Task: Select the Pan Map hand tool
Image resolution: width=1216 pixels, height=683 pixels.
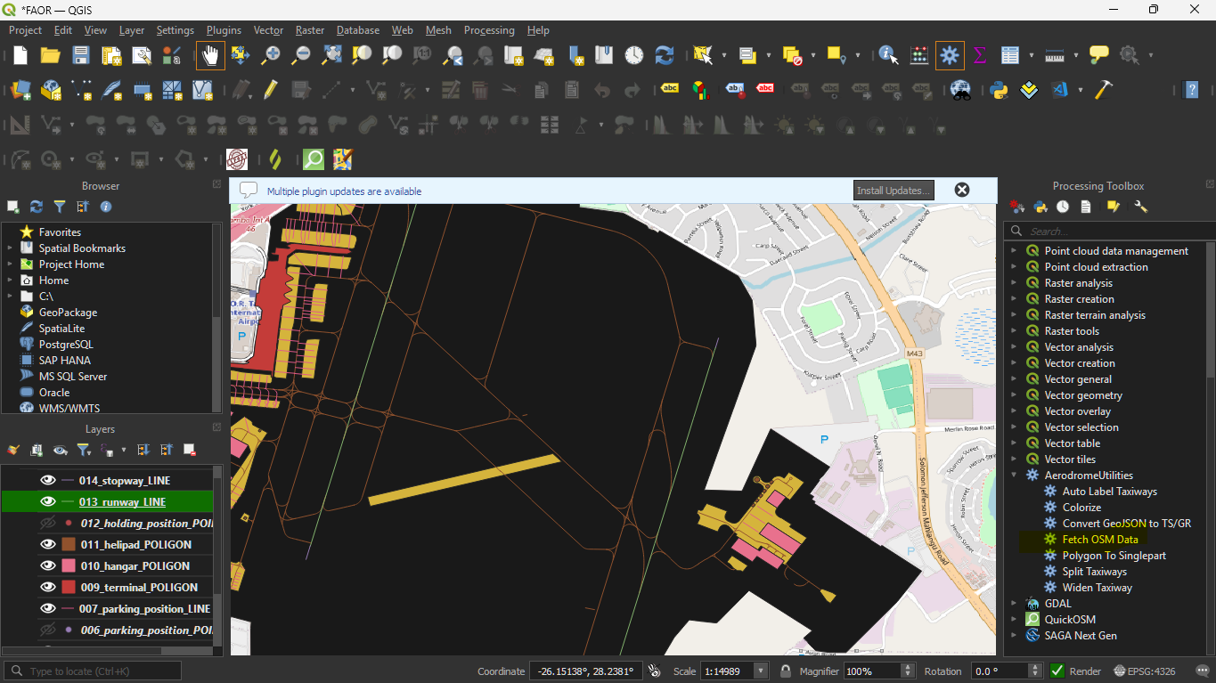Action: 210,55
